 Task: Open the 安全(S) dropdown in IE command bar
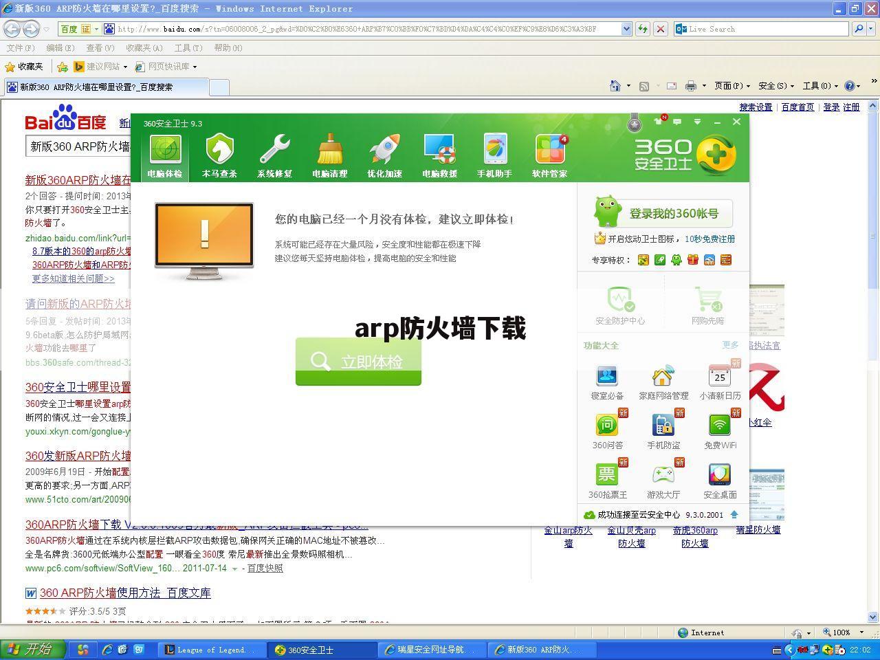click(776, 86)
